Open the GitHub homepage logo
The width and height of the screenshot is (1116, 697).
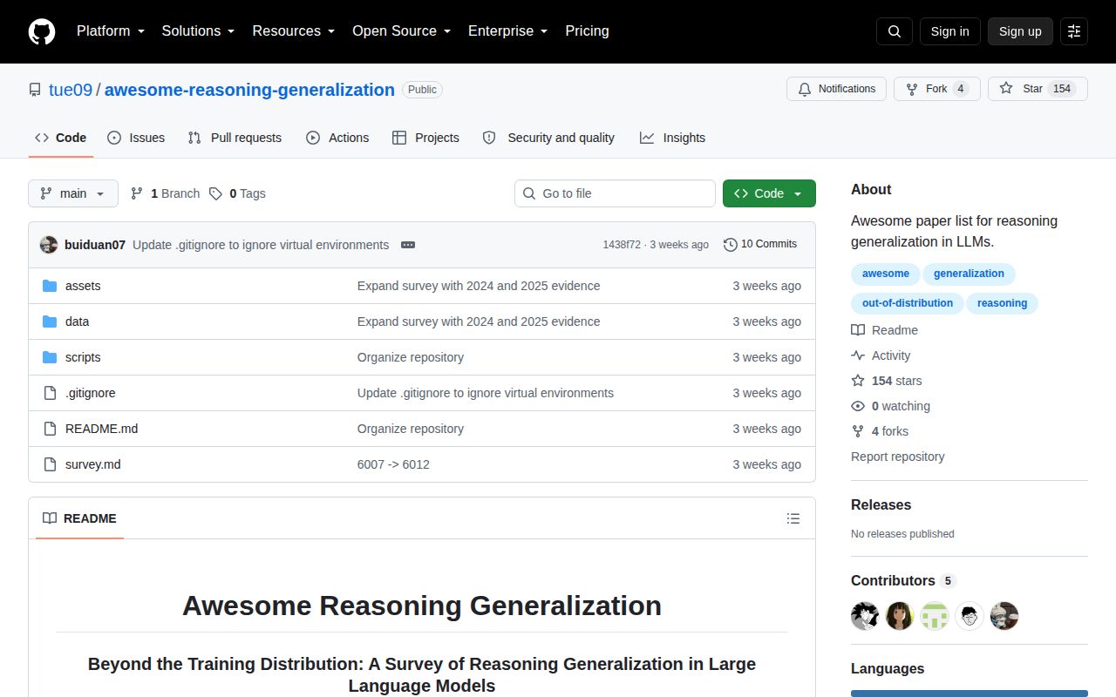point(42,31)
